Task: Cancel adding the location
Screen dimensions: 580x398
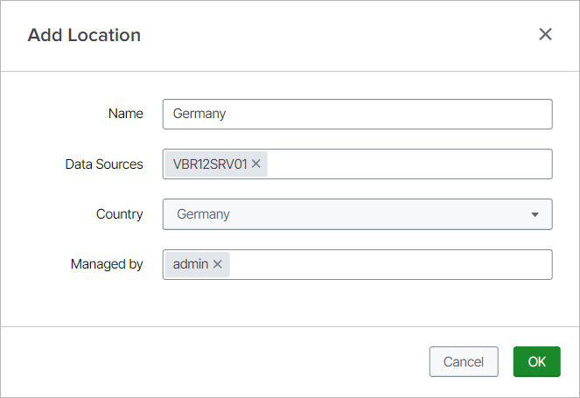Action: 464,361
